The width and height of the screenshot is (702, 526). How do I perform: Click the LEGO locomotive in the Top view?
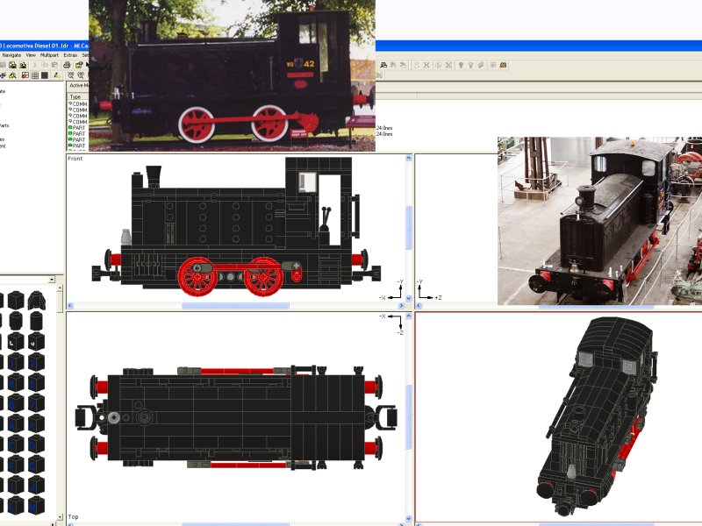click(236, 417)
